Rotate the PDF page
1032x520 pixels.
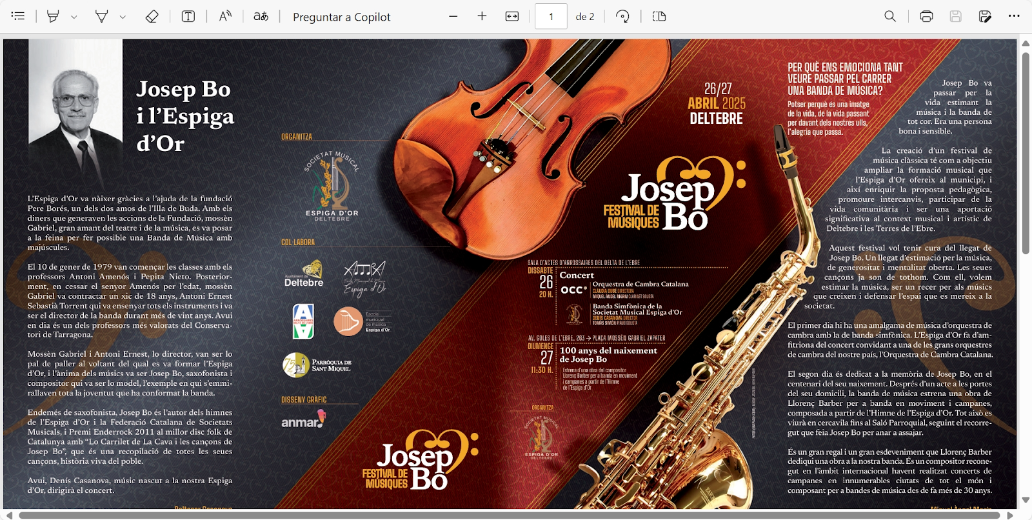[x=622, y=16]
